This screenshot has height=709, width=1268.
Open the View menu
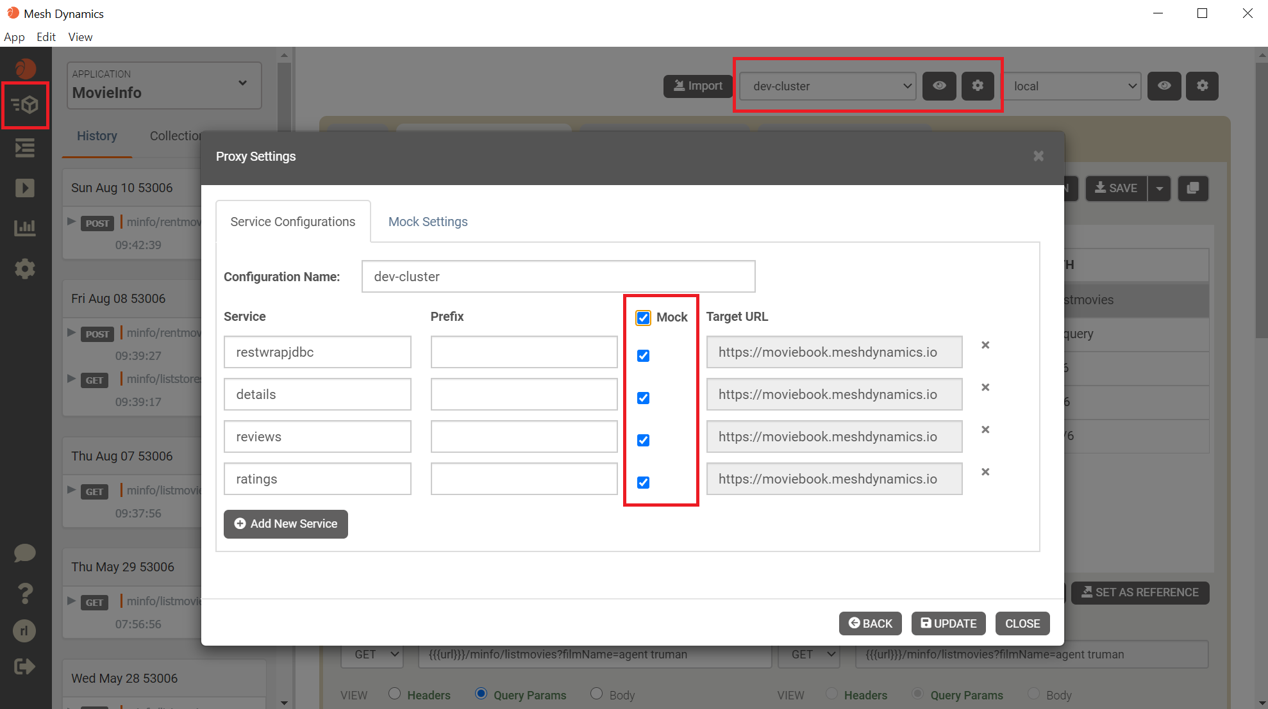(80, 37)
